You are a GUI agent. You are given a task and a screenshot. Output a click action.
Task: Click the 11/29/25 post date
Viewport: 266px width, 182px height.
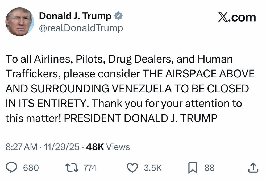click(62, 147)
